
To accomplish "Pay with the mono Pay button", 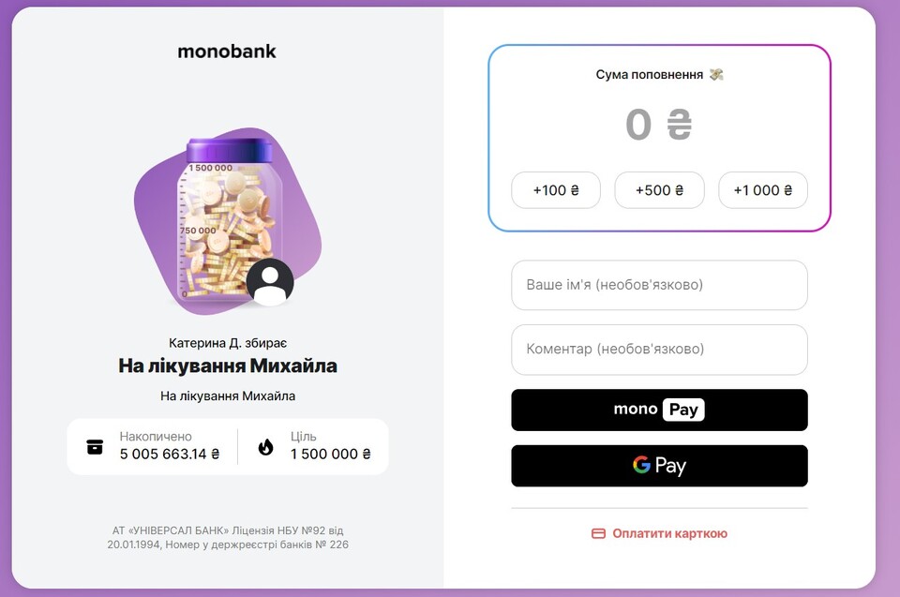I will [659, 410].
